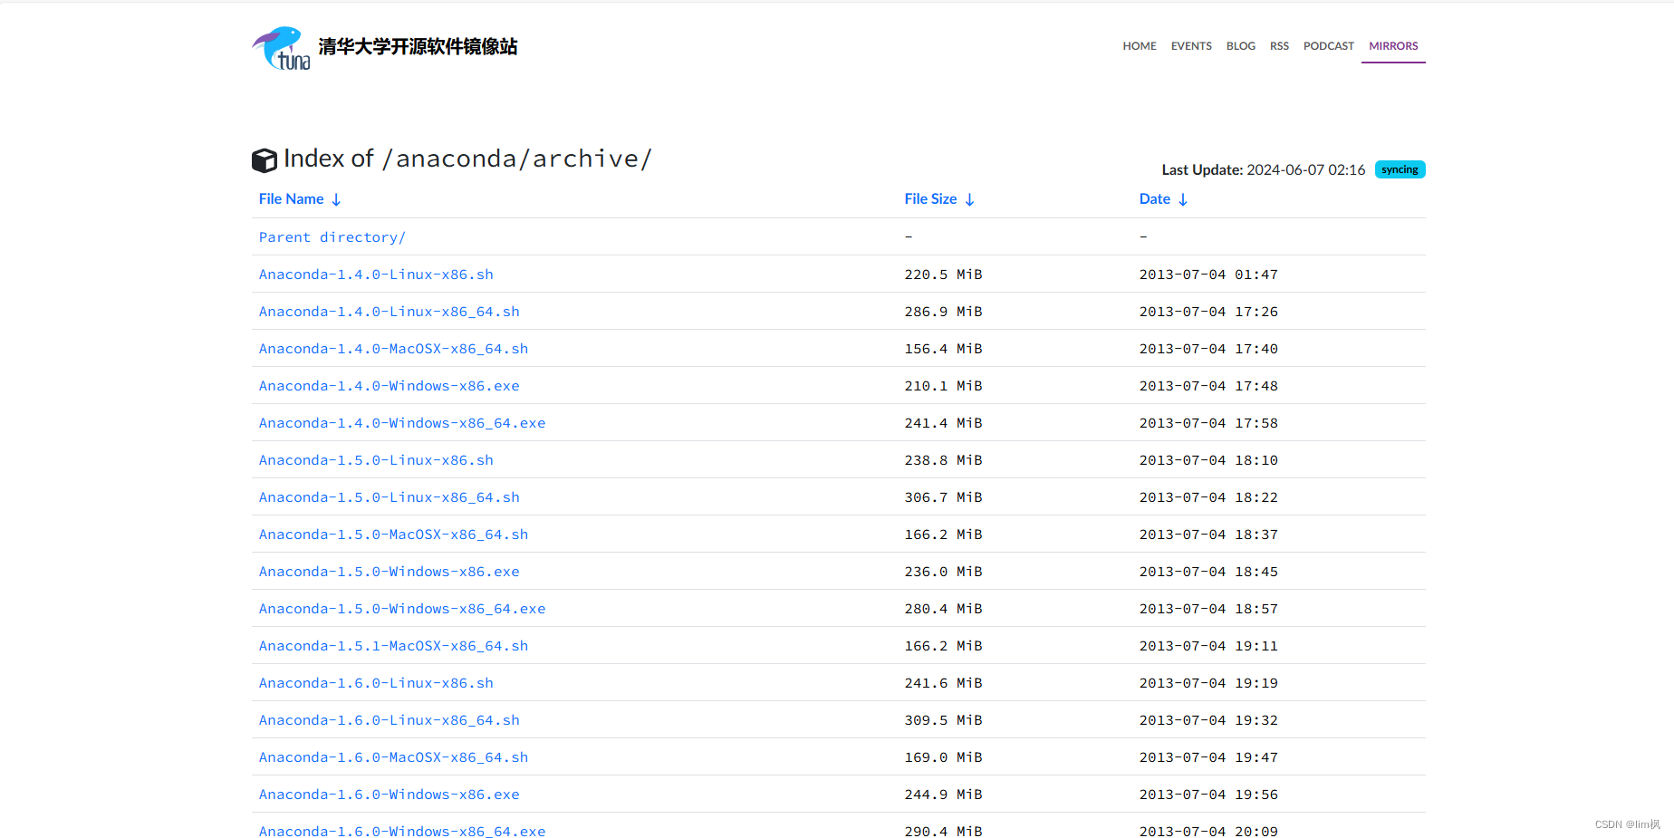Click the 220.5 MiB file size cell
The height and width of the screenshot is (838, 1674).
943,275
